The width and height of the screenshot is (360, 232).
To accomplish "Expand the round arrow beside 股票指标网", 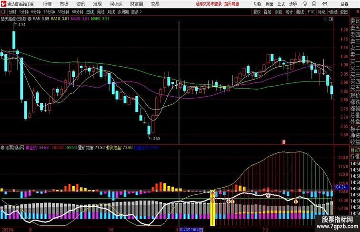I will pyautogui.click(x=2, y=148).
